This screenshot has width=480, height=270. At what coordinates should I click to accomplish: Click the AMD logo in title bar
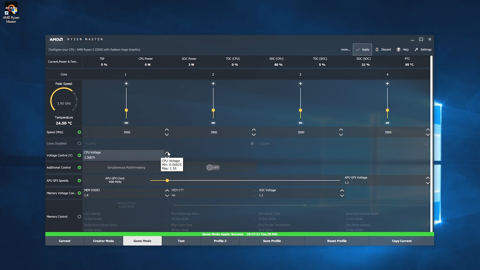pyautogui.click(x=56, y=39)
